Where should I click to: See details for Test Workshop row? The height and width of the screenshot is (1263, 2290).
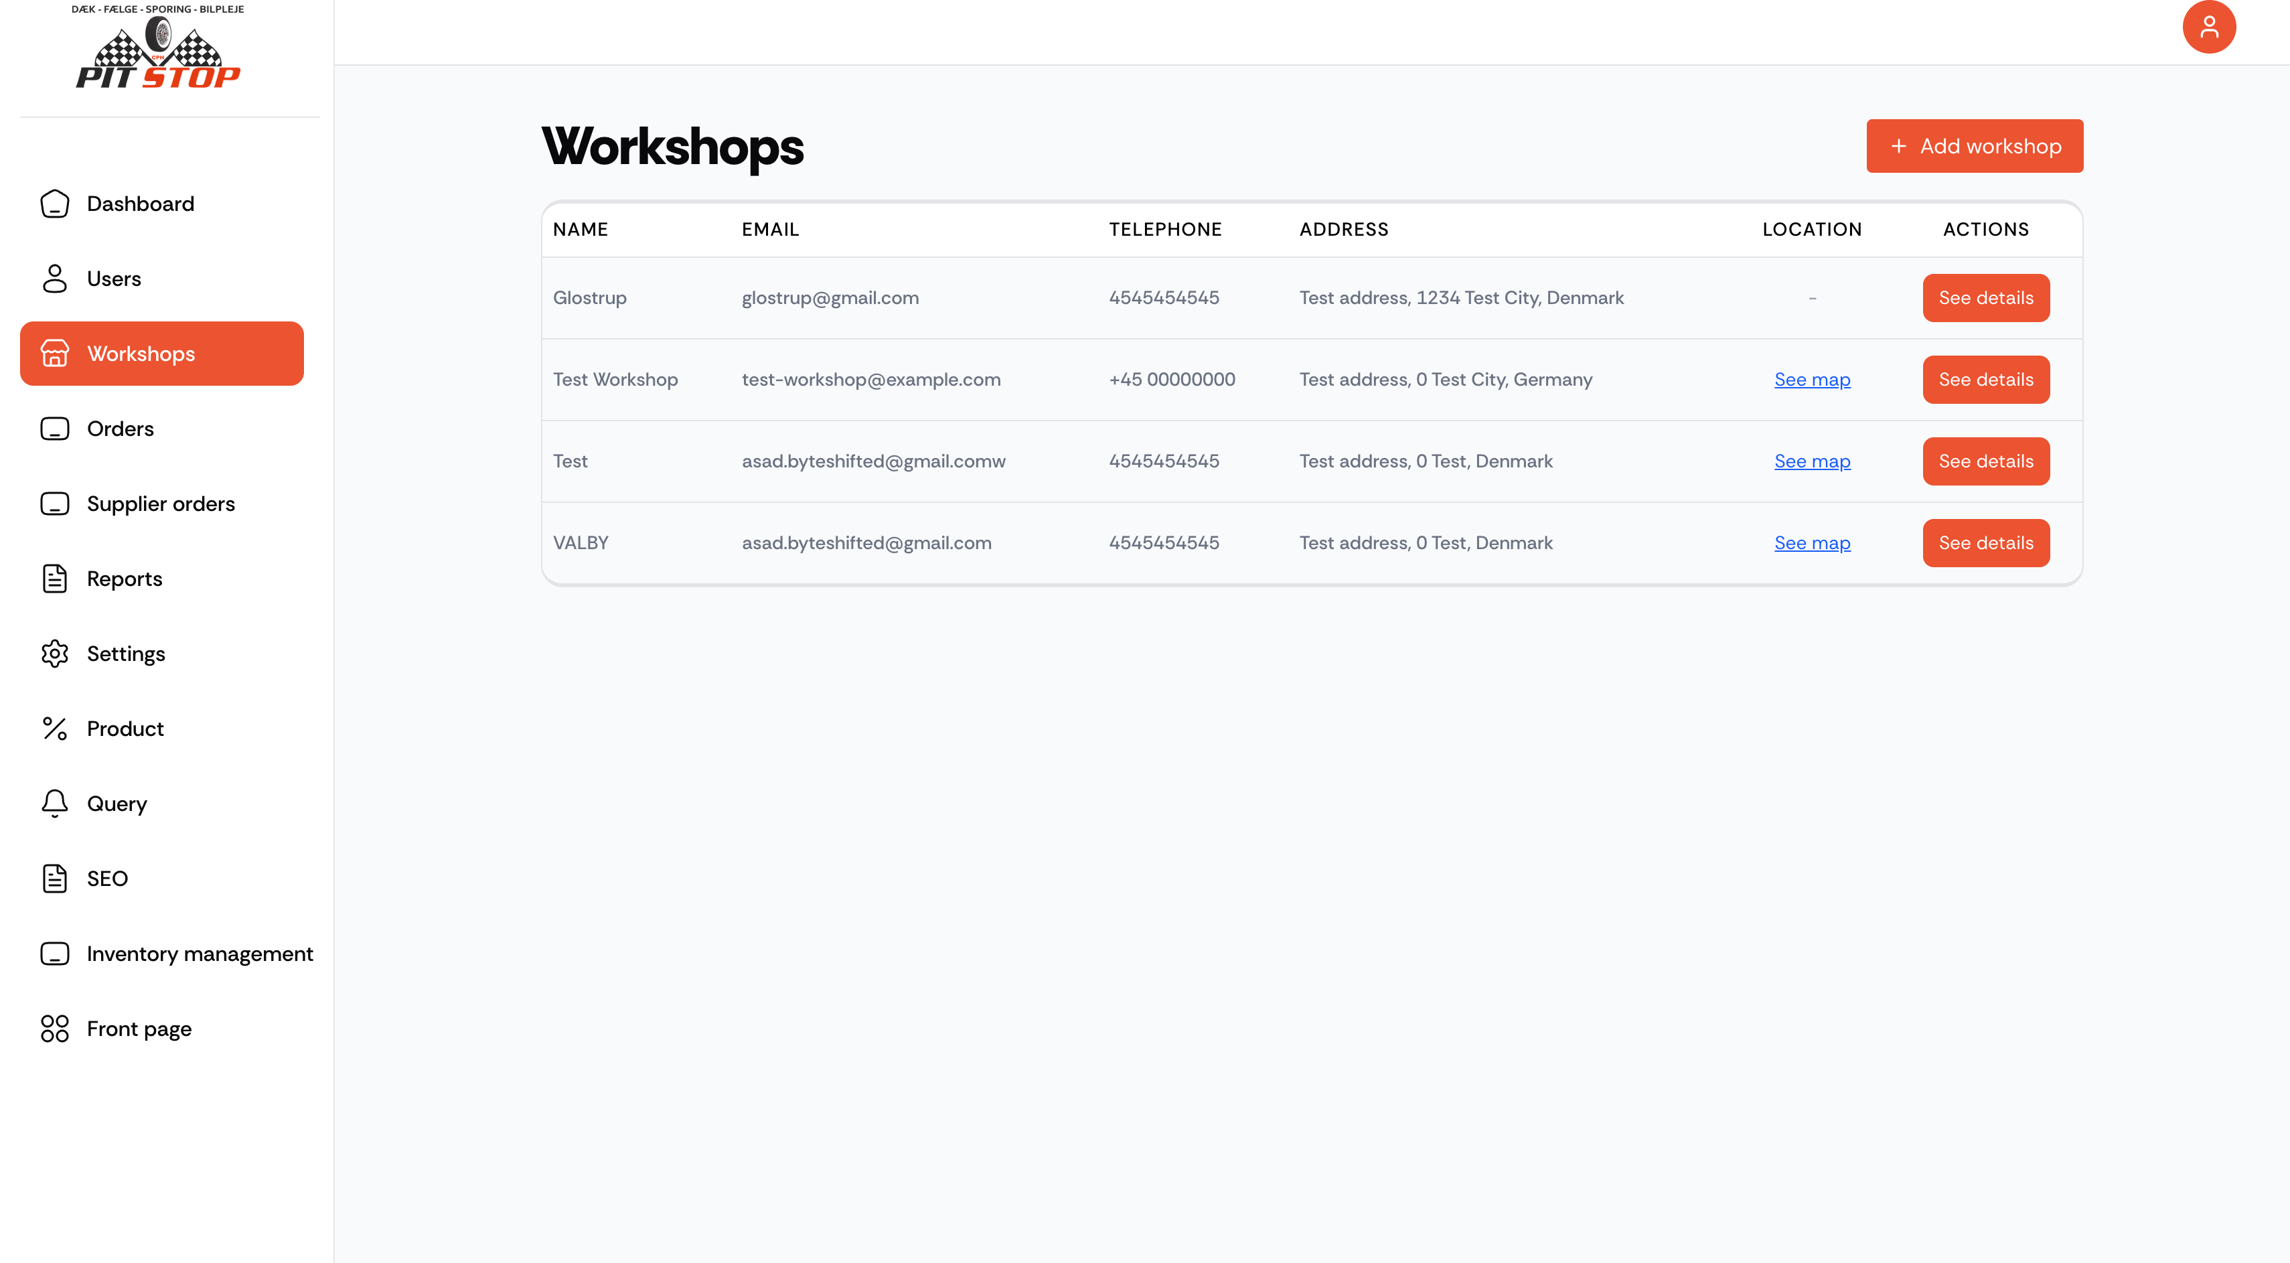tap(1986, 380)
